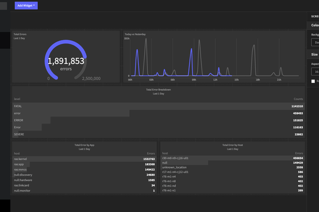Click the r76-m1-nd host row
Image resolution: width=319 pixels, height=212 pixels.
pyautogui.click(x=232, y=185)
